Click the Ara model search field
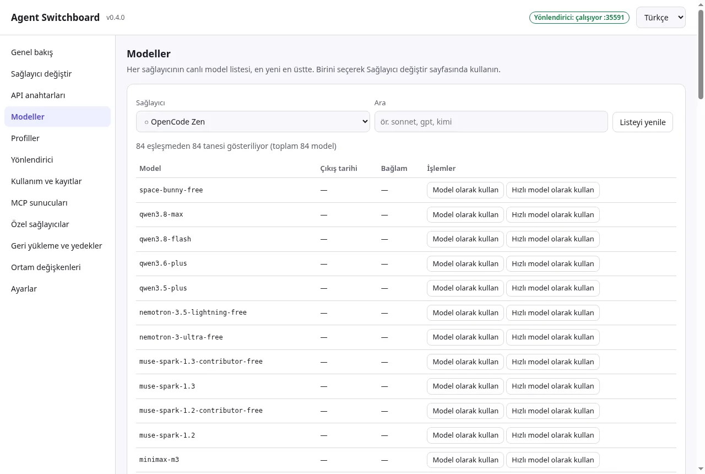The width and height of the screenshot is (705, 474). pos(491,122)
